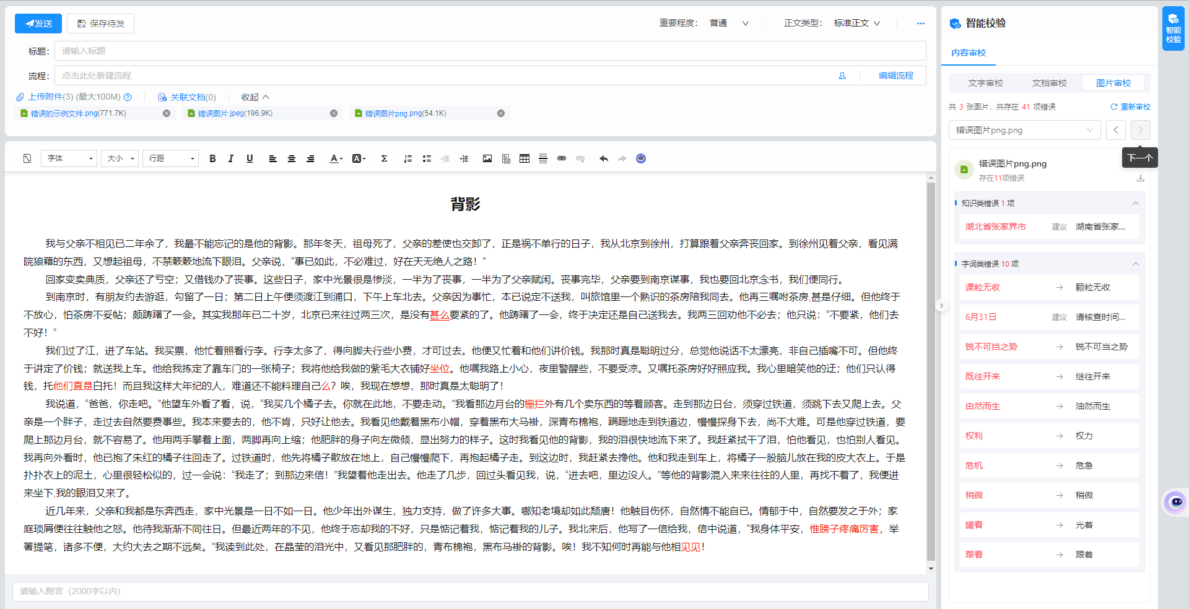The height and width of the screenshot is (609, 1189).
Task: Open the 正文类型 标准正文 dropdown
Action: (x=856, y=24)
